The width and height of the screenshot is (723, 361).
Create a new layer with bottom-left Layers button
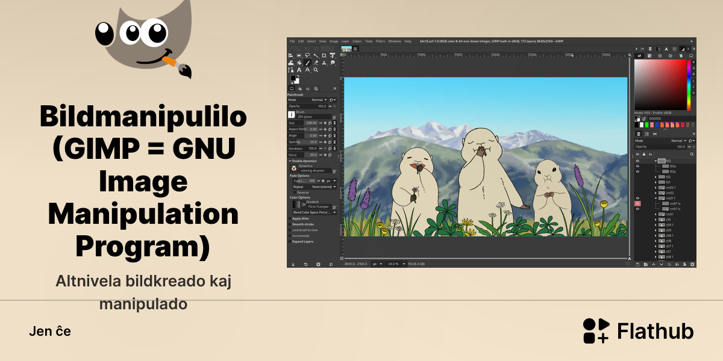click(638, 264)
